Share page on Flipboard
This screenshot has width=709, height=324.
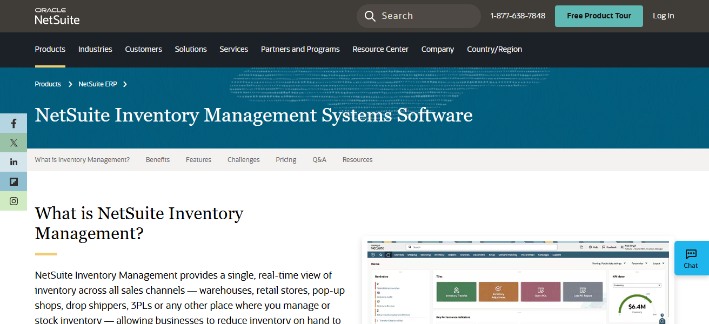[x=14, y=181]
